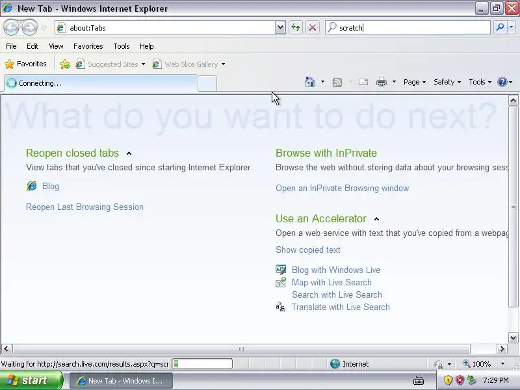520x390 pixels.
Task: Open the Windows Start menu
Action: point(31,380)
